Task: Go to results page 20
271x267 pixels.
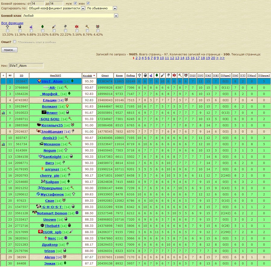Action: [x=213, y=58]
